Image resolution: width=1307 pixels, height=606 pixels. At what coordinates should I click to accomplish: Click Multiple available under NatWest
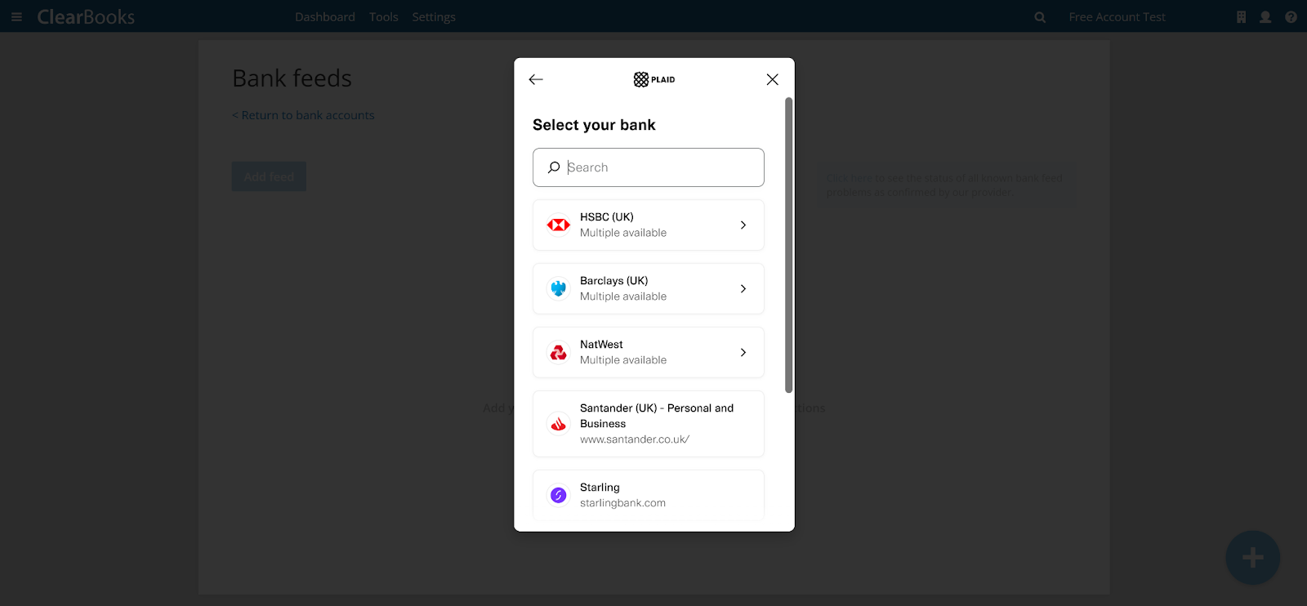[x=623, y=360]
